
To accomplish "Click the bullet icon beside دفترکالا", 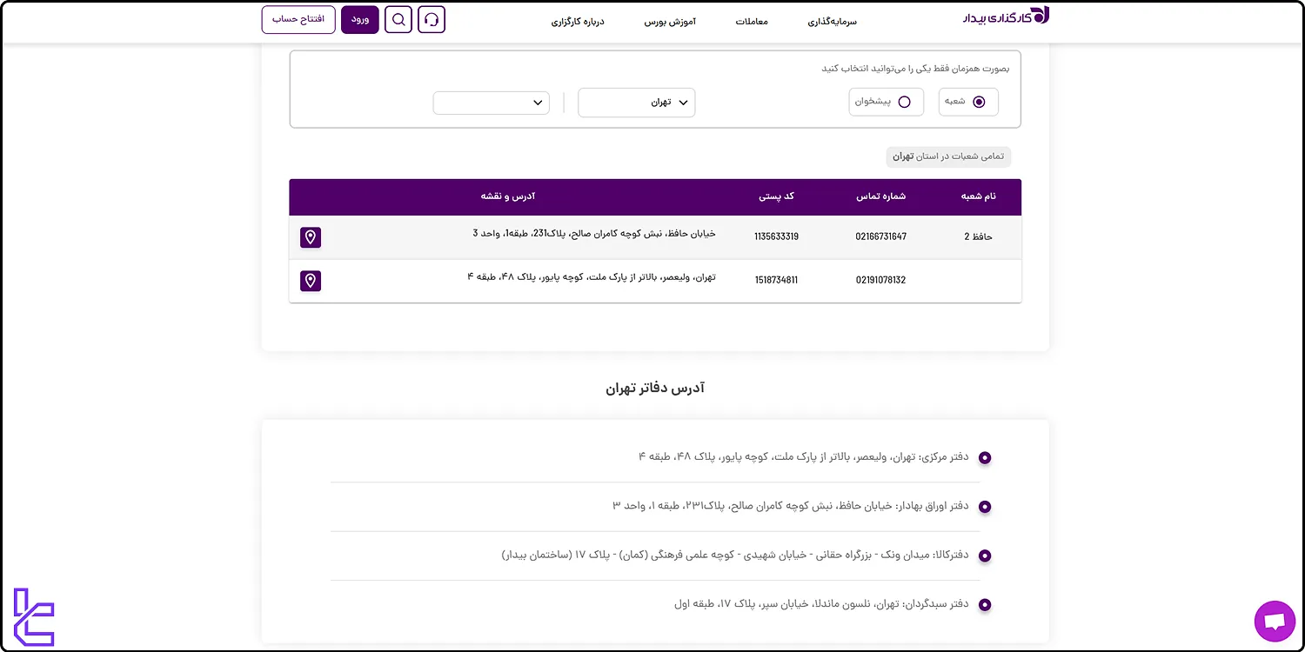I will [984, 556].
